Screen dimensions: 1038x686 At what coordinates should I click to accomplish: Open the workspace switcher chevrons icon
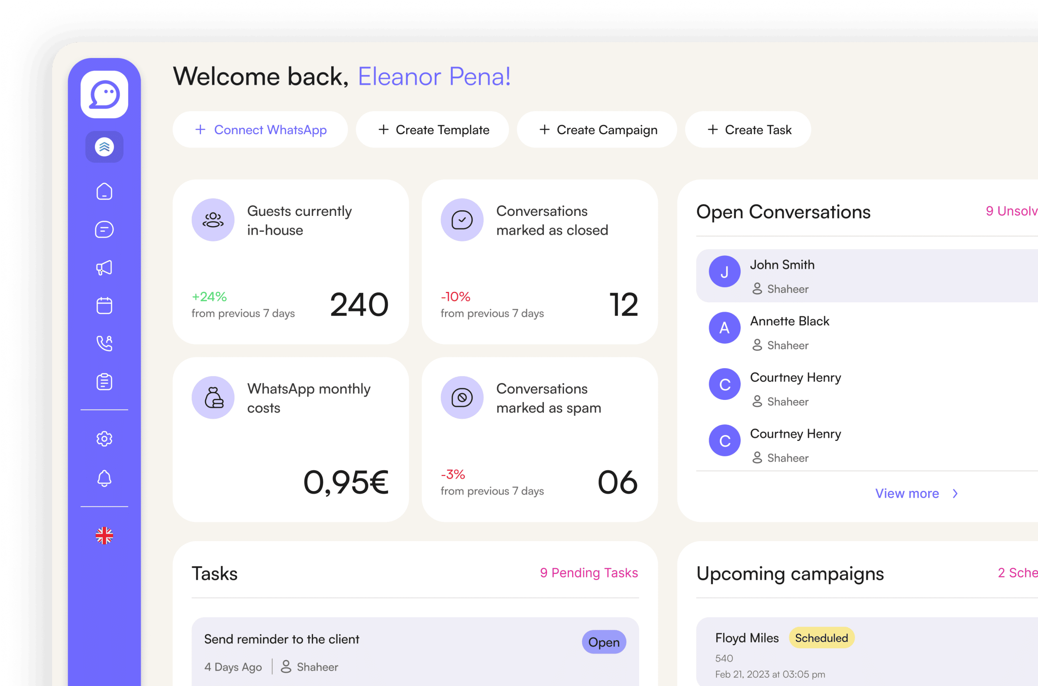point(104,147)
